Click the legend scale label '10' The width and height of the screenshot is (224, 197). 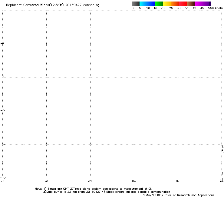(x=148, y=8)
